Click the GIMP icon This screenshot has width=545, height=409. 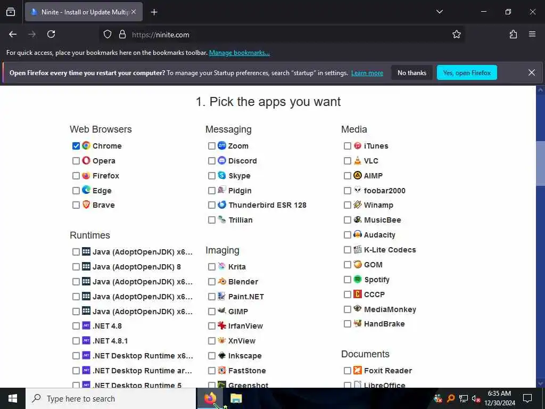[x=222, y=311]
